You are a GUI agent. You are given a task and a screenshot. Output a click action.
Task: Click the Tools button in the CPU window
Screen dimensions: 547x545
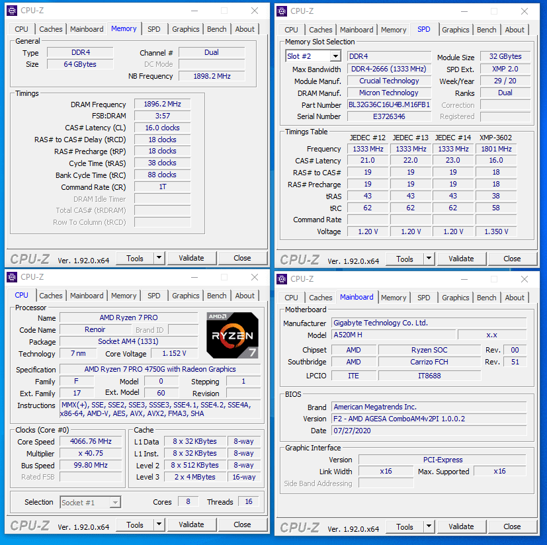tap(135, 524)
